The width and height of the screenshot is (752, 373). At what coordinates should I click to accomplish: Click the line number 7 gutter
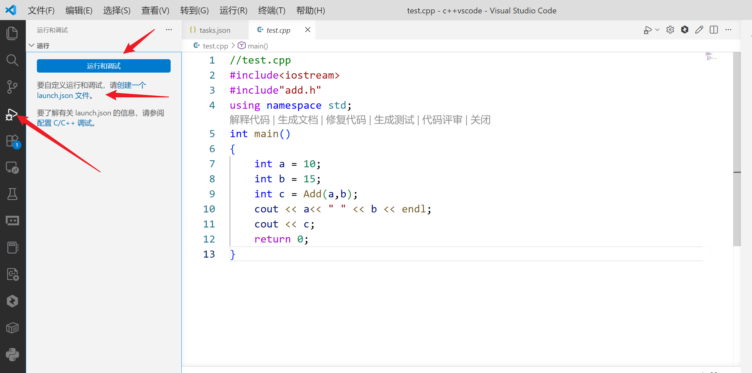click(x=212, y=164)
